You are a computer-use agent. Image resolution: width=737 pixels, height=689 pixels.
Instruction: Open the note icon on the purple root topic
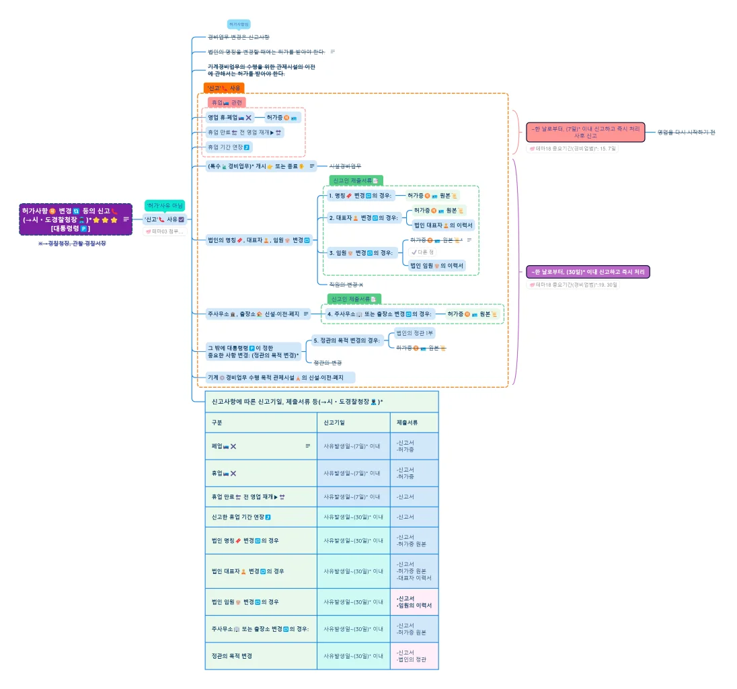tap(126, 219)
